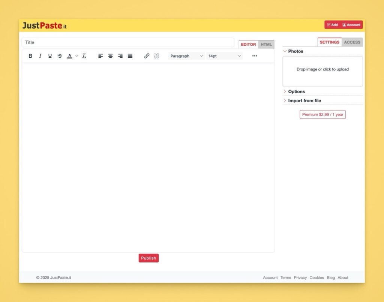Center align the text
The width and height of the screenshot is (384, 302).
coord(110,56)
